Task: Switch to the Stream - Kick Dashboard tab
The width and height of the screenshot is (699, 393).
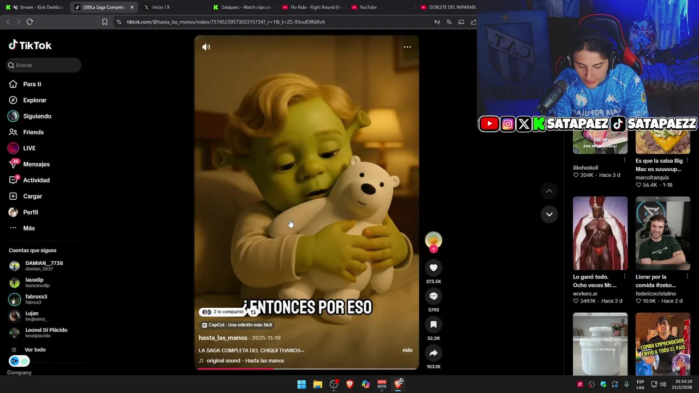Action: (35, 7)
